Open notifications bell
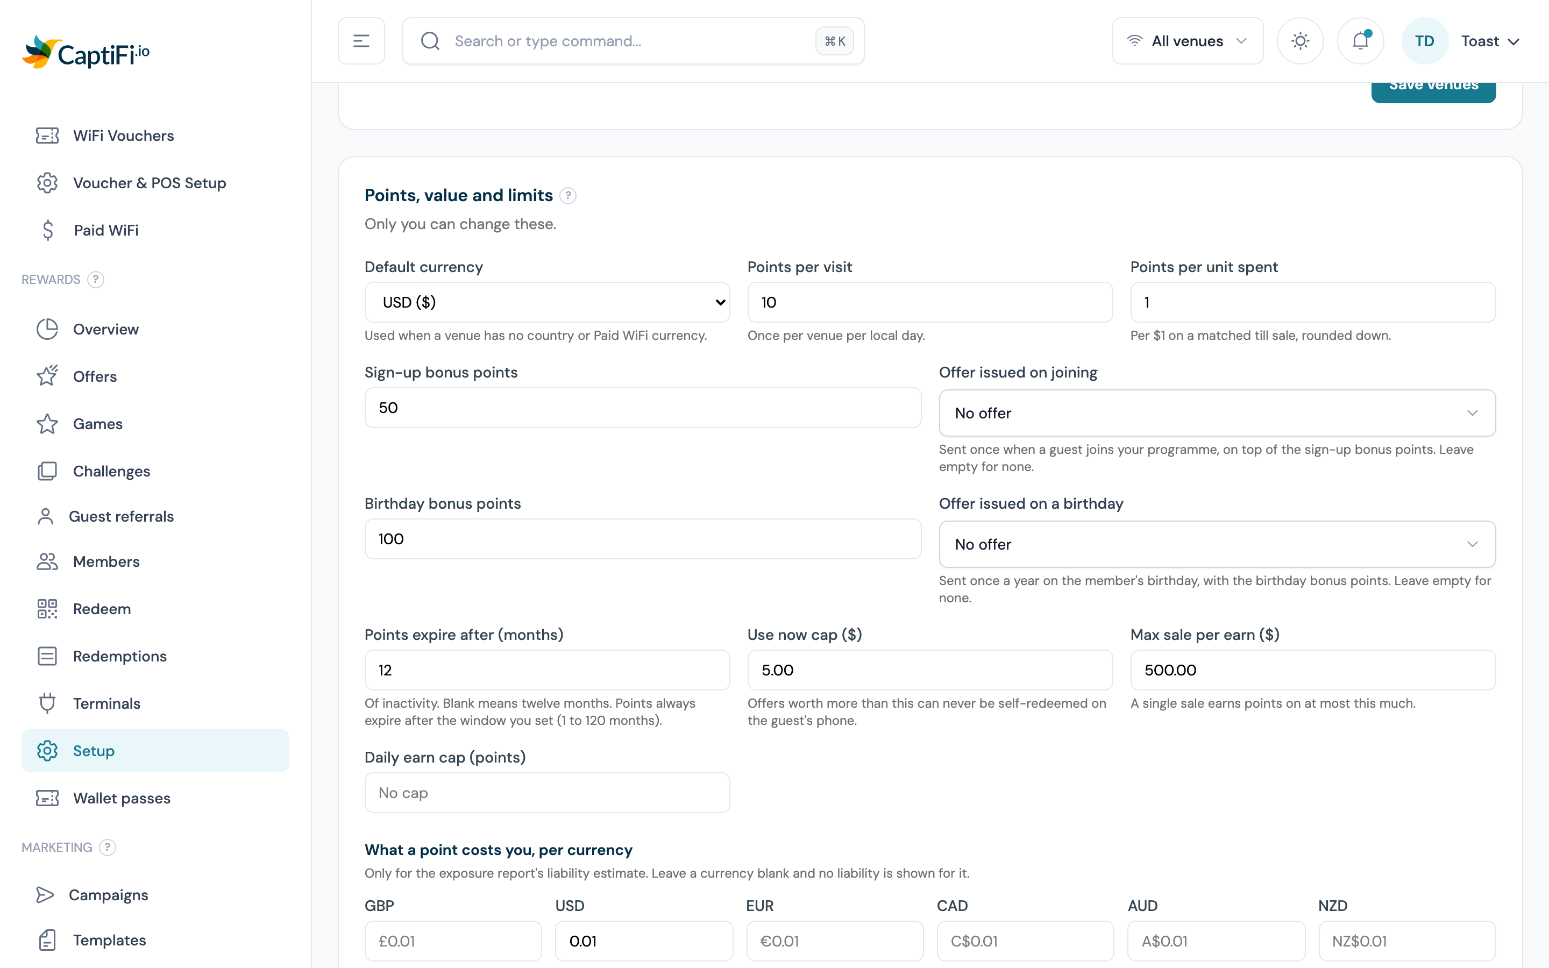1549x968 pixels. click(1360, 41)
